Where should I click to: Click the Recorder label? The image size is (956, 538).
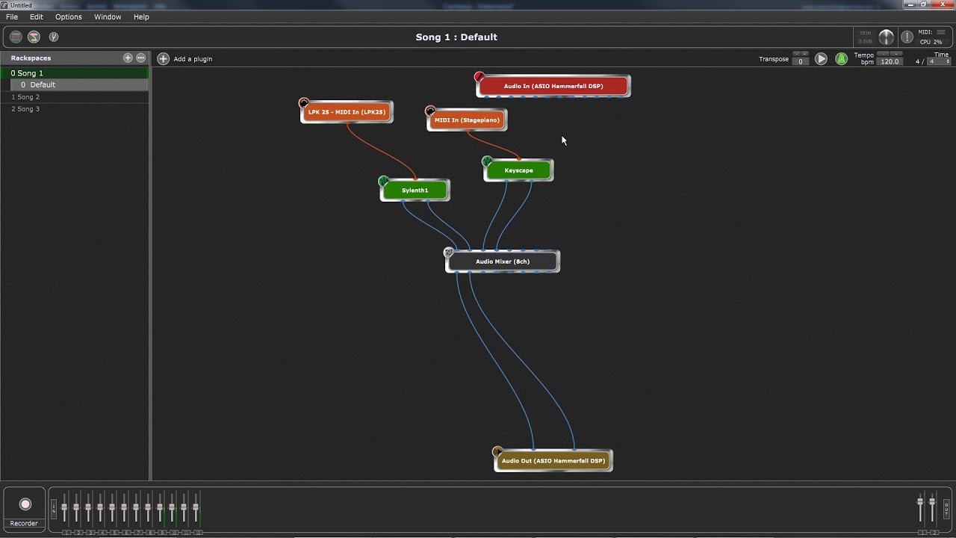pyautogui.click(x=24, y=524)
